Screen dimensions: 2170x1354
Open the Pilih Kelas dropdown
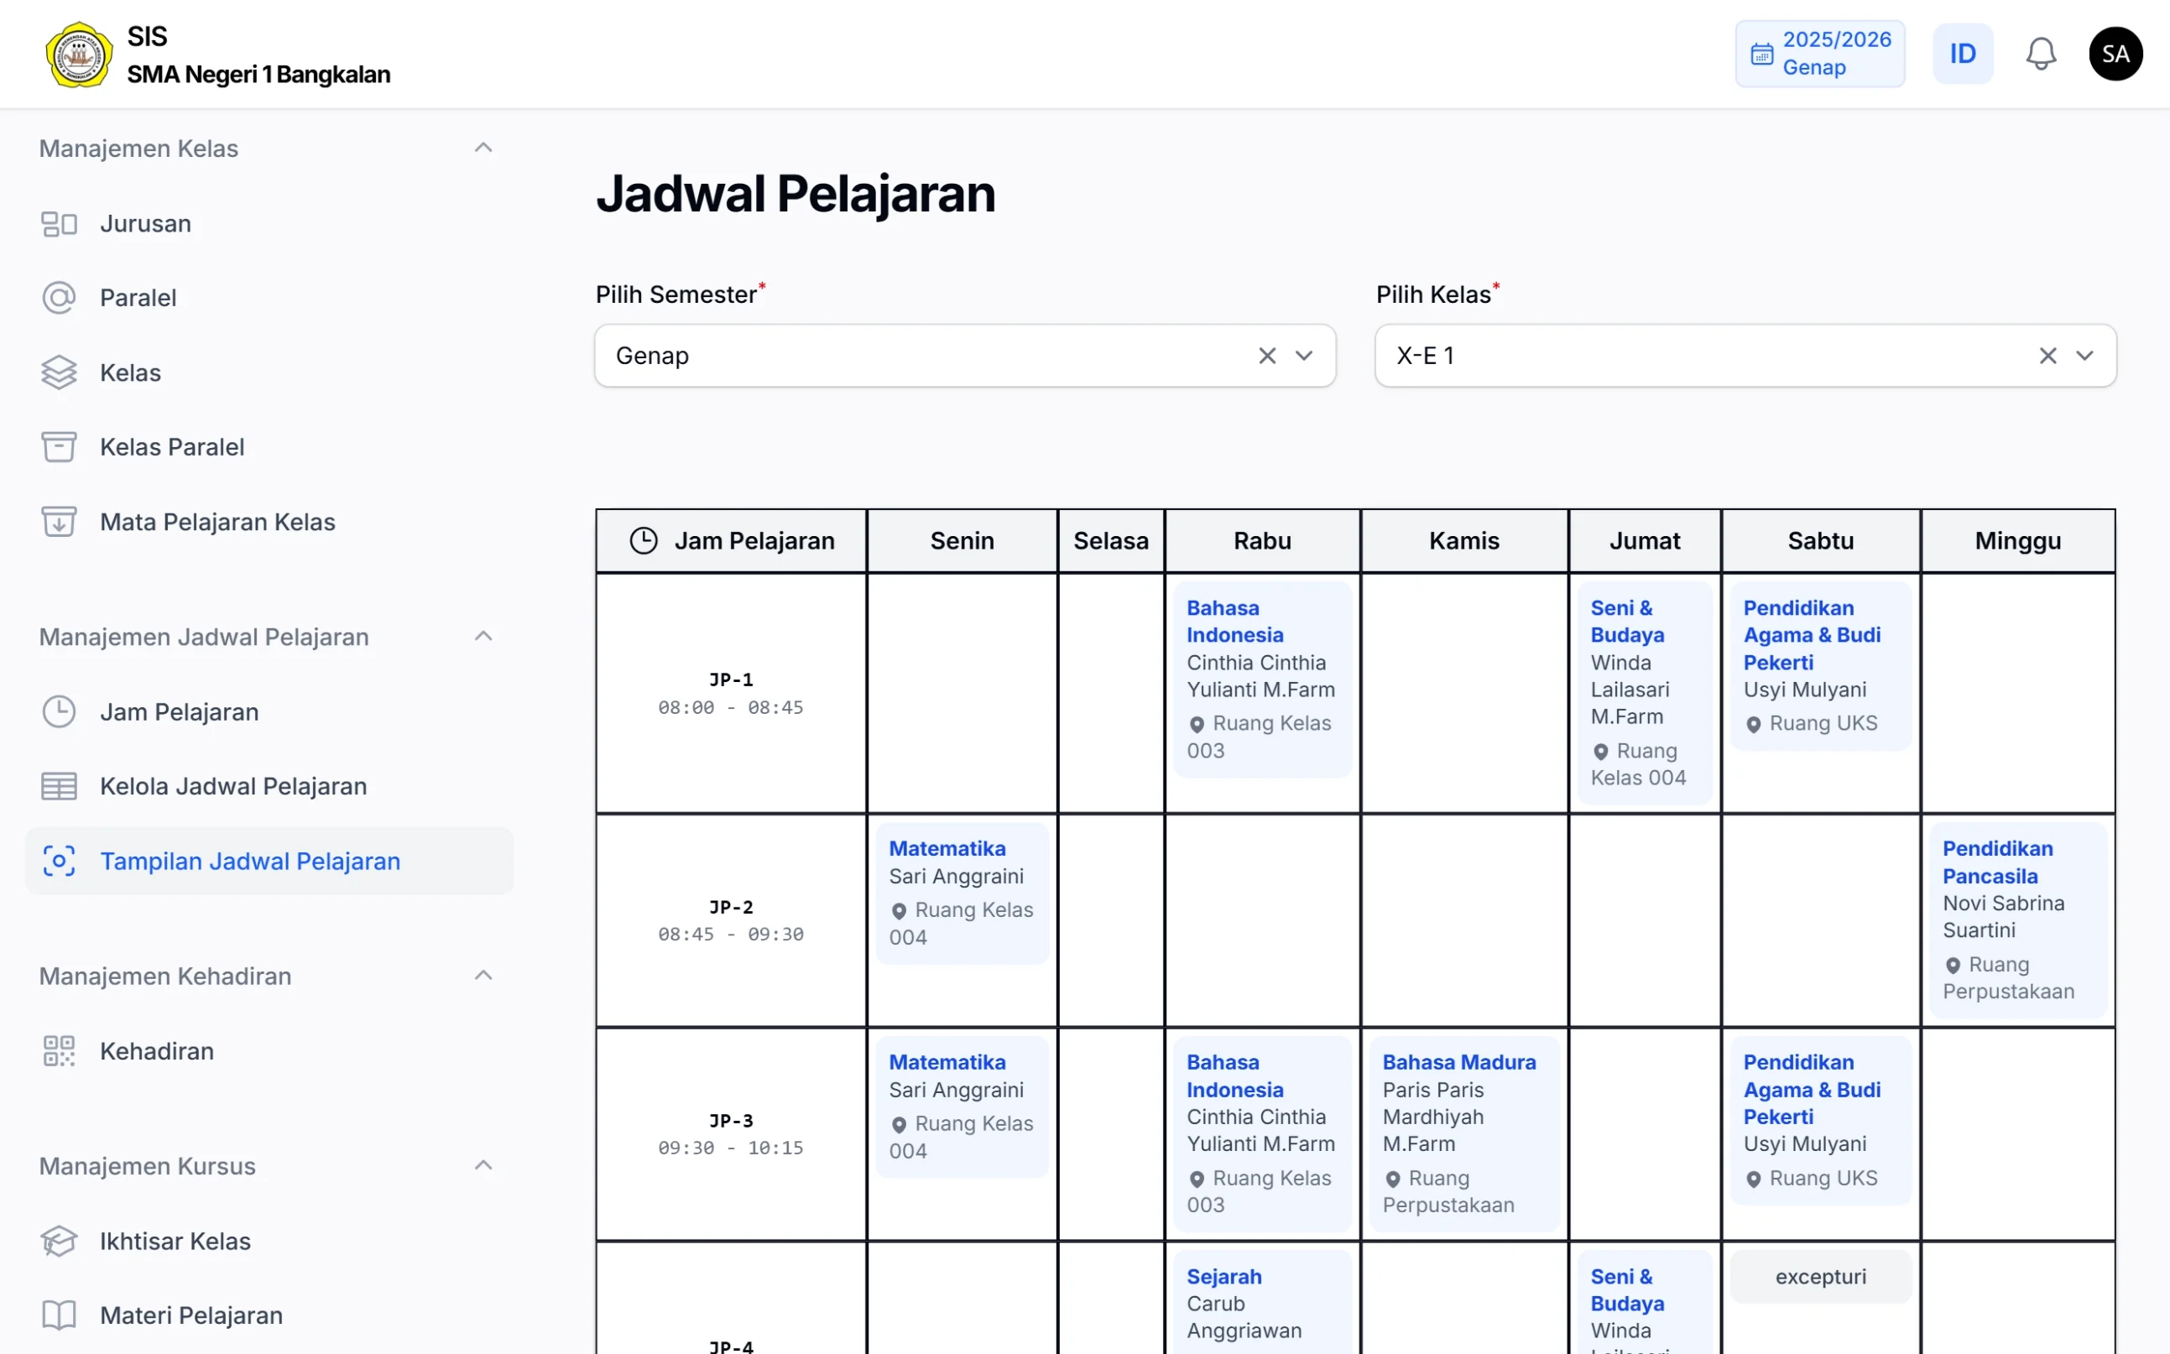pos(2084,356)
